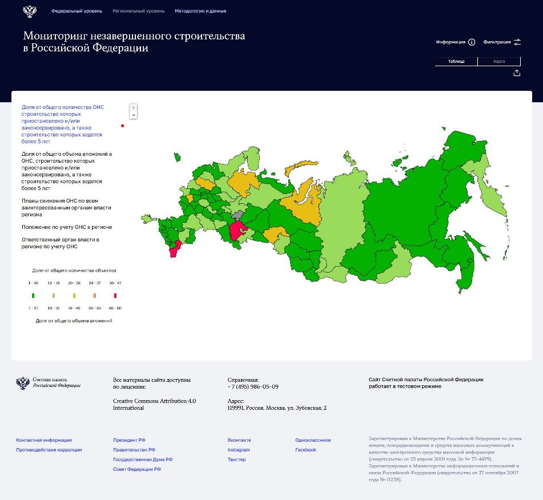543x500 pixels.
Task: Click the Information (i) icon
Action: 472,42
